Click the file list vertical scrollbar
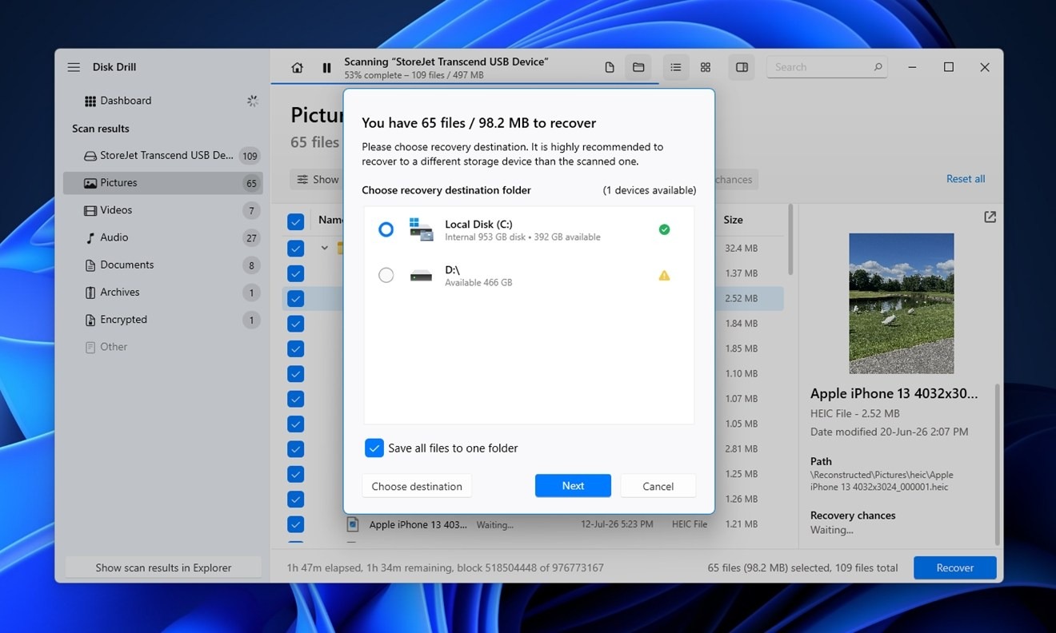1056x633 pixels. coord(790,240)
